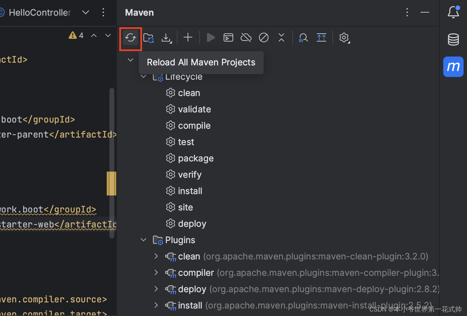Select the package lifecycle goal
The image size is (467, 316).
(x=190, y=158)
